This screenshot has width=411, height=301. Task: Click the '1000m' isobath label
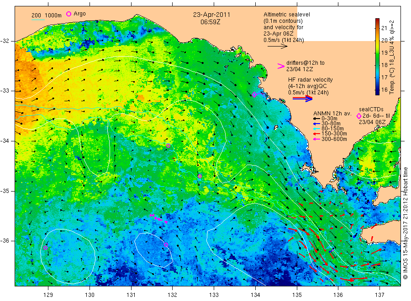tap(53, 16)
